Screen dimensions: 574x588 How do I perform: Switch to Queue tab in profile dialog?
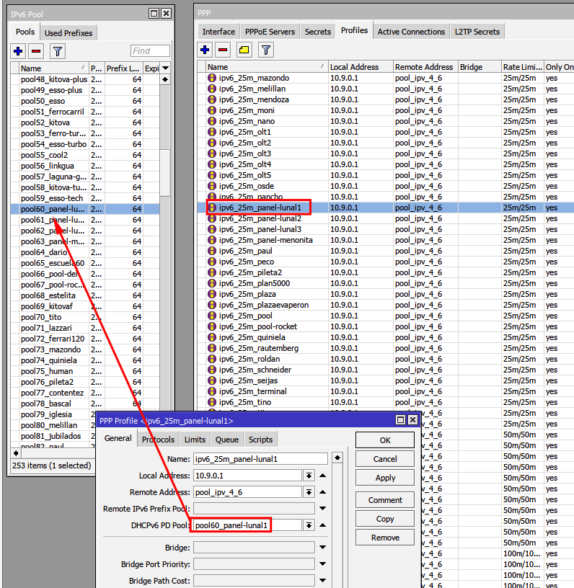click(227, 440)
